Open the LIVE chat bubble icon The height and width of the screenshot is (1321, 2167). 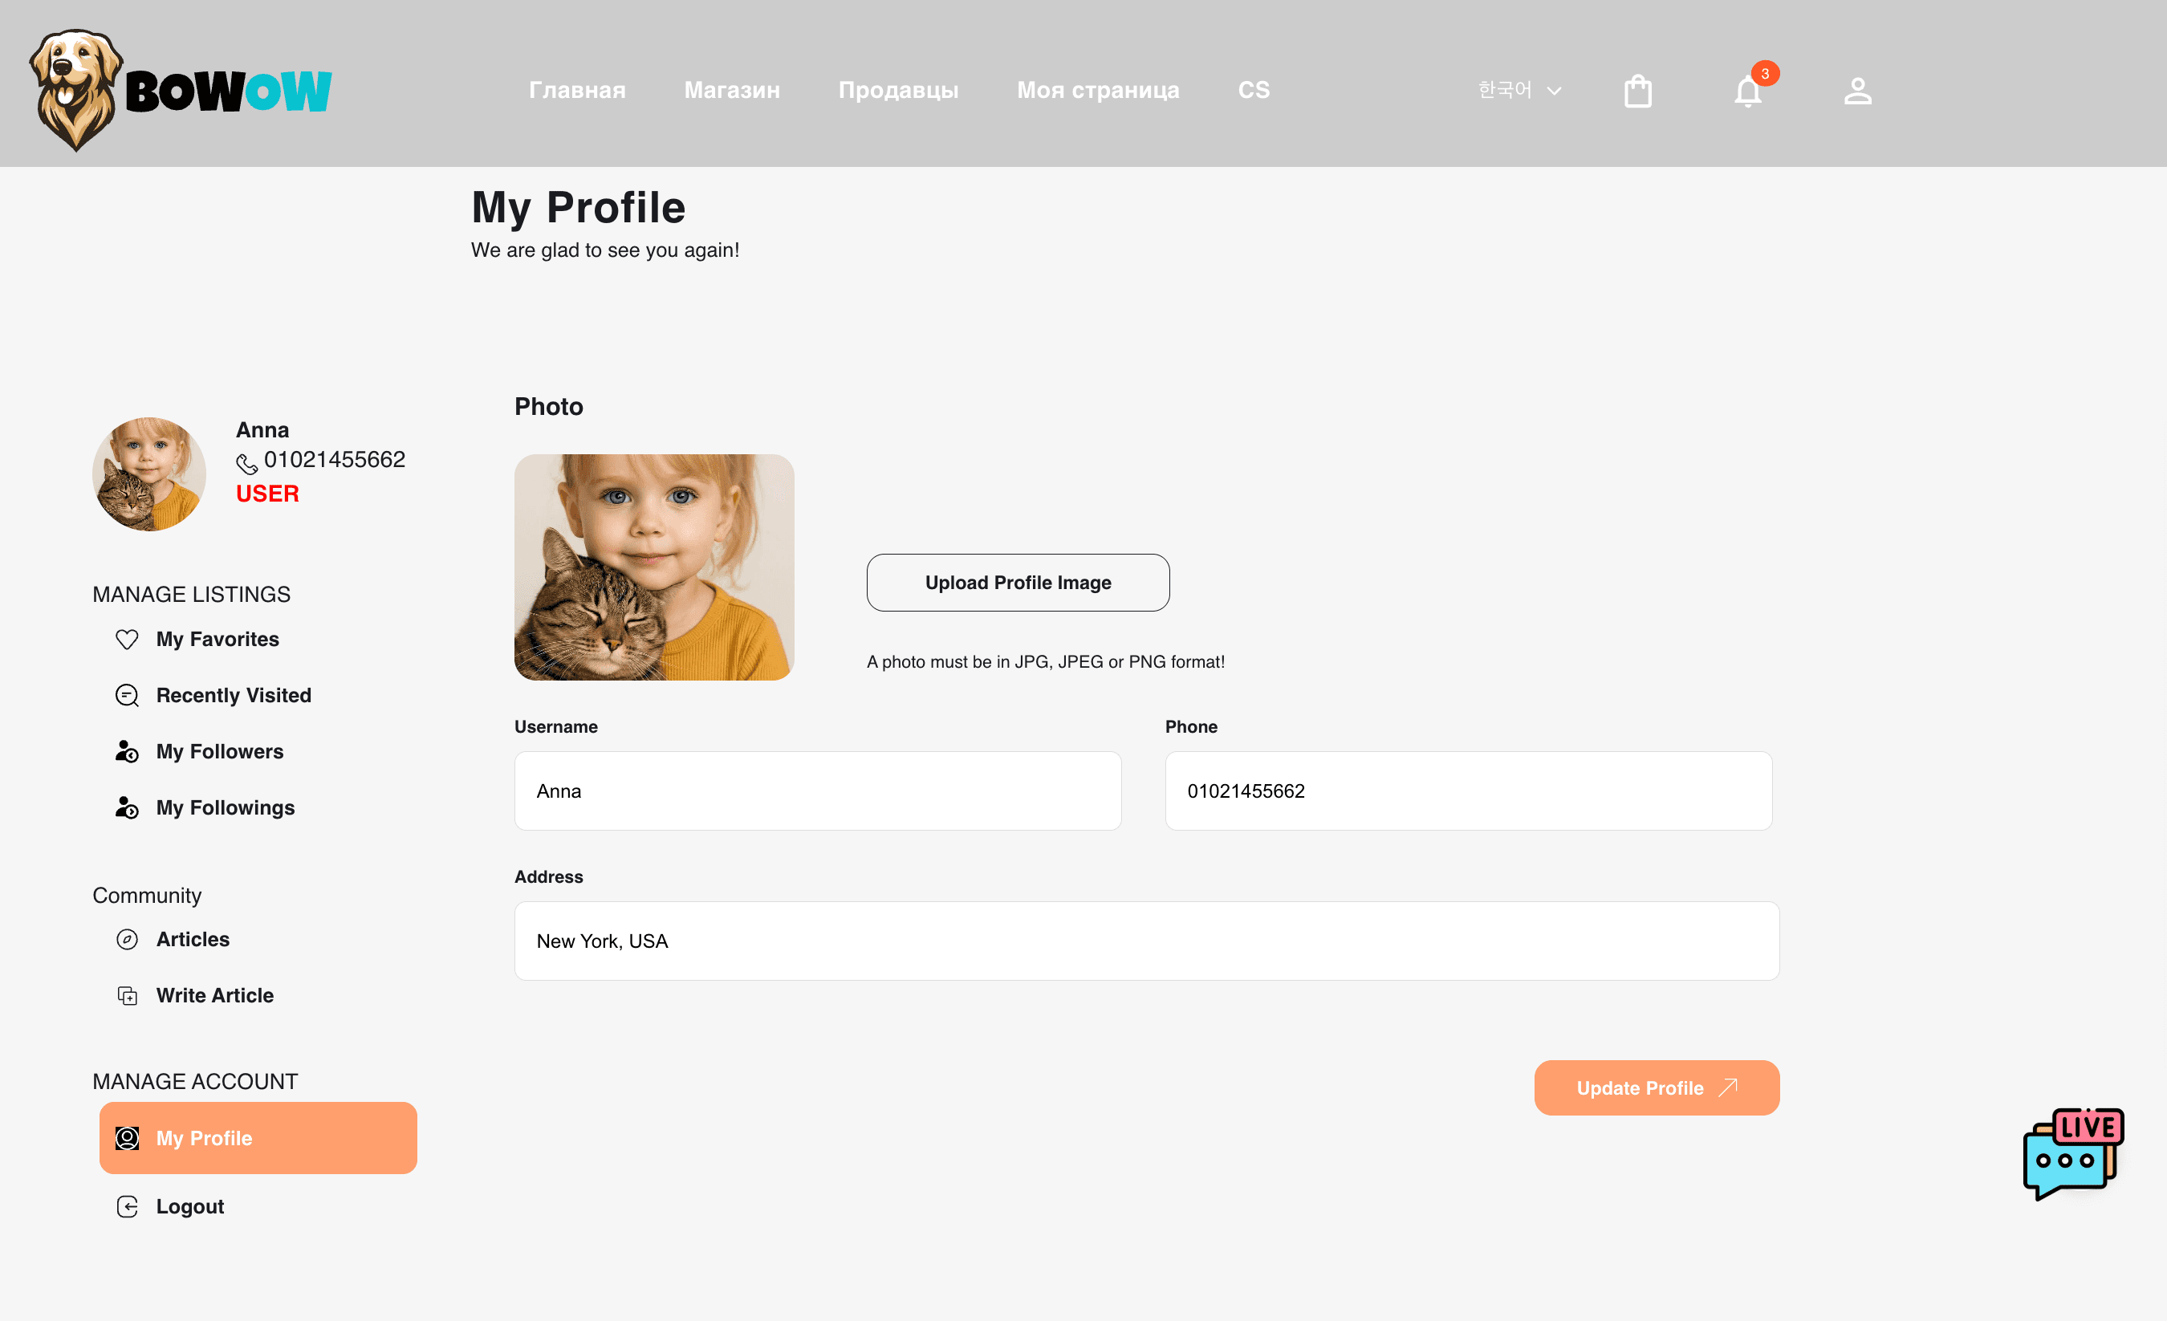(x=2073, y=1153)
